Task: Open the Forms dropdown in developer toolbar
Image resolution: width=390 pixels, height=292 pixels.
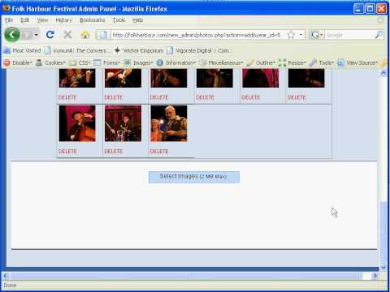Action: [111, 62]
